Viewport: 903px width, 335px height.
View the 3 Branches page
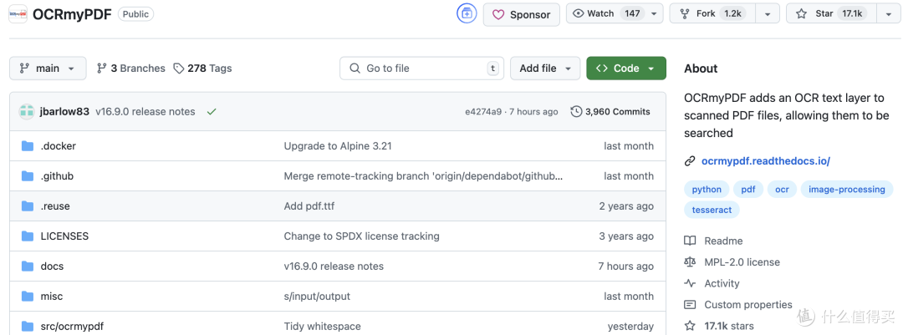130,69
